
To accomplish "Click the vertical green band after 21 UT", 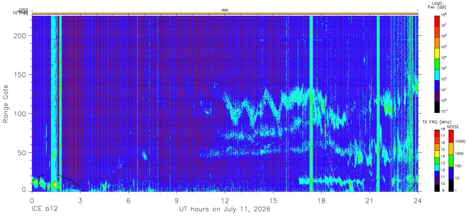I will [x=378, y=103].
